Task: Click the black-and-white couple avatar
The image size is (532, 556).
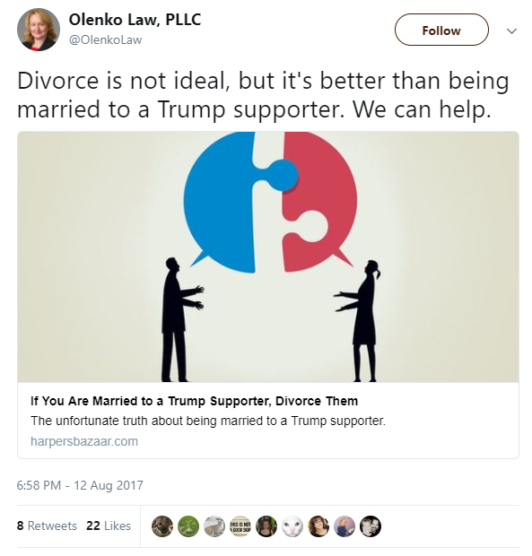Action: coord(371,526)
